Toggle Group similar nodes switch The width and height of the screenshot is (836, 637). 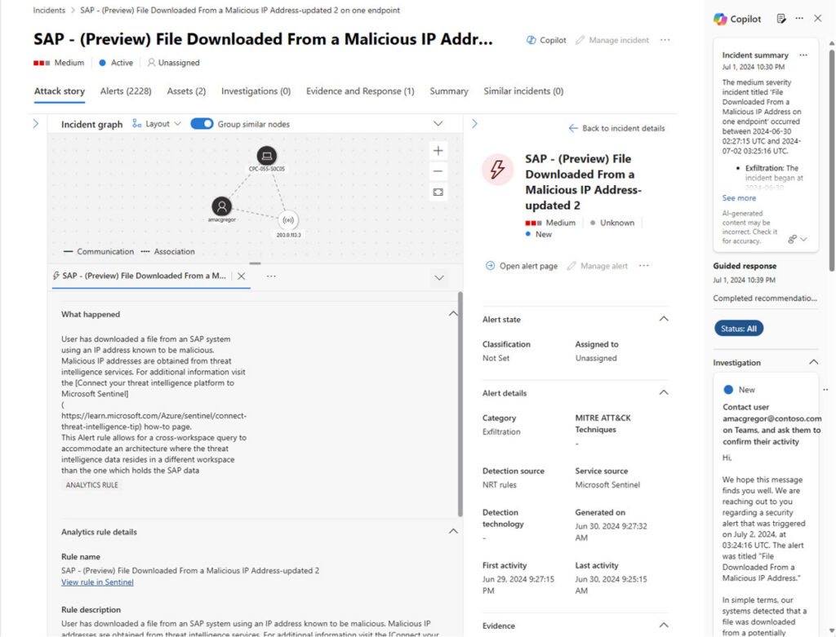click(x=202, y=124)
